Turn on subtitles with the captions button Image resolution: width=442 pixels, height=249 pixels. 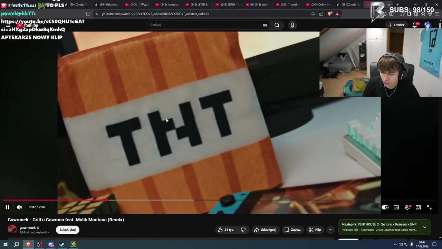tap(396, 207)
